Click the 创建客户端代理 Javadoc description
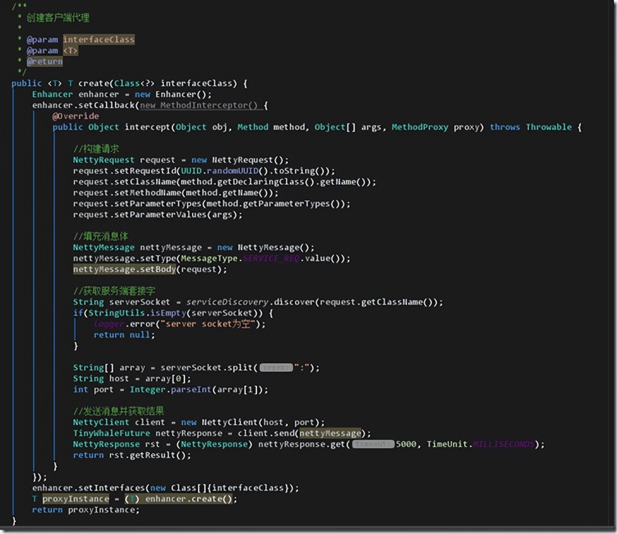 click(x=58, y=18)
